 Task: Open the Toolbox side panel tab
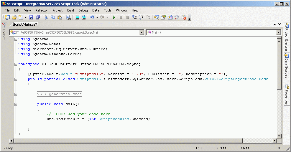4,31
